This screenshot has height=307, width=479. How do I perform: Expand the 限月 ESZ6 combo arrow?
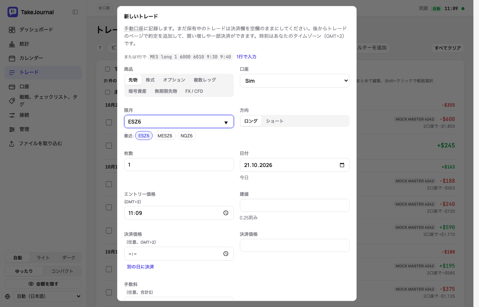coord(226,122)
